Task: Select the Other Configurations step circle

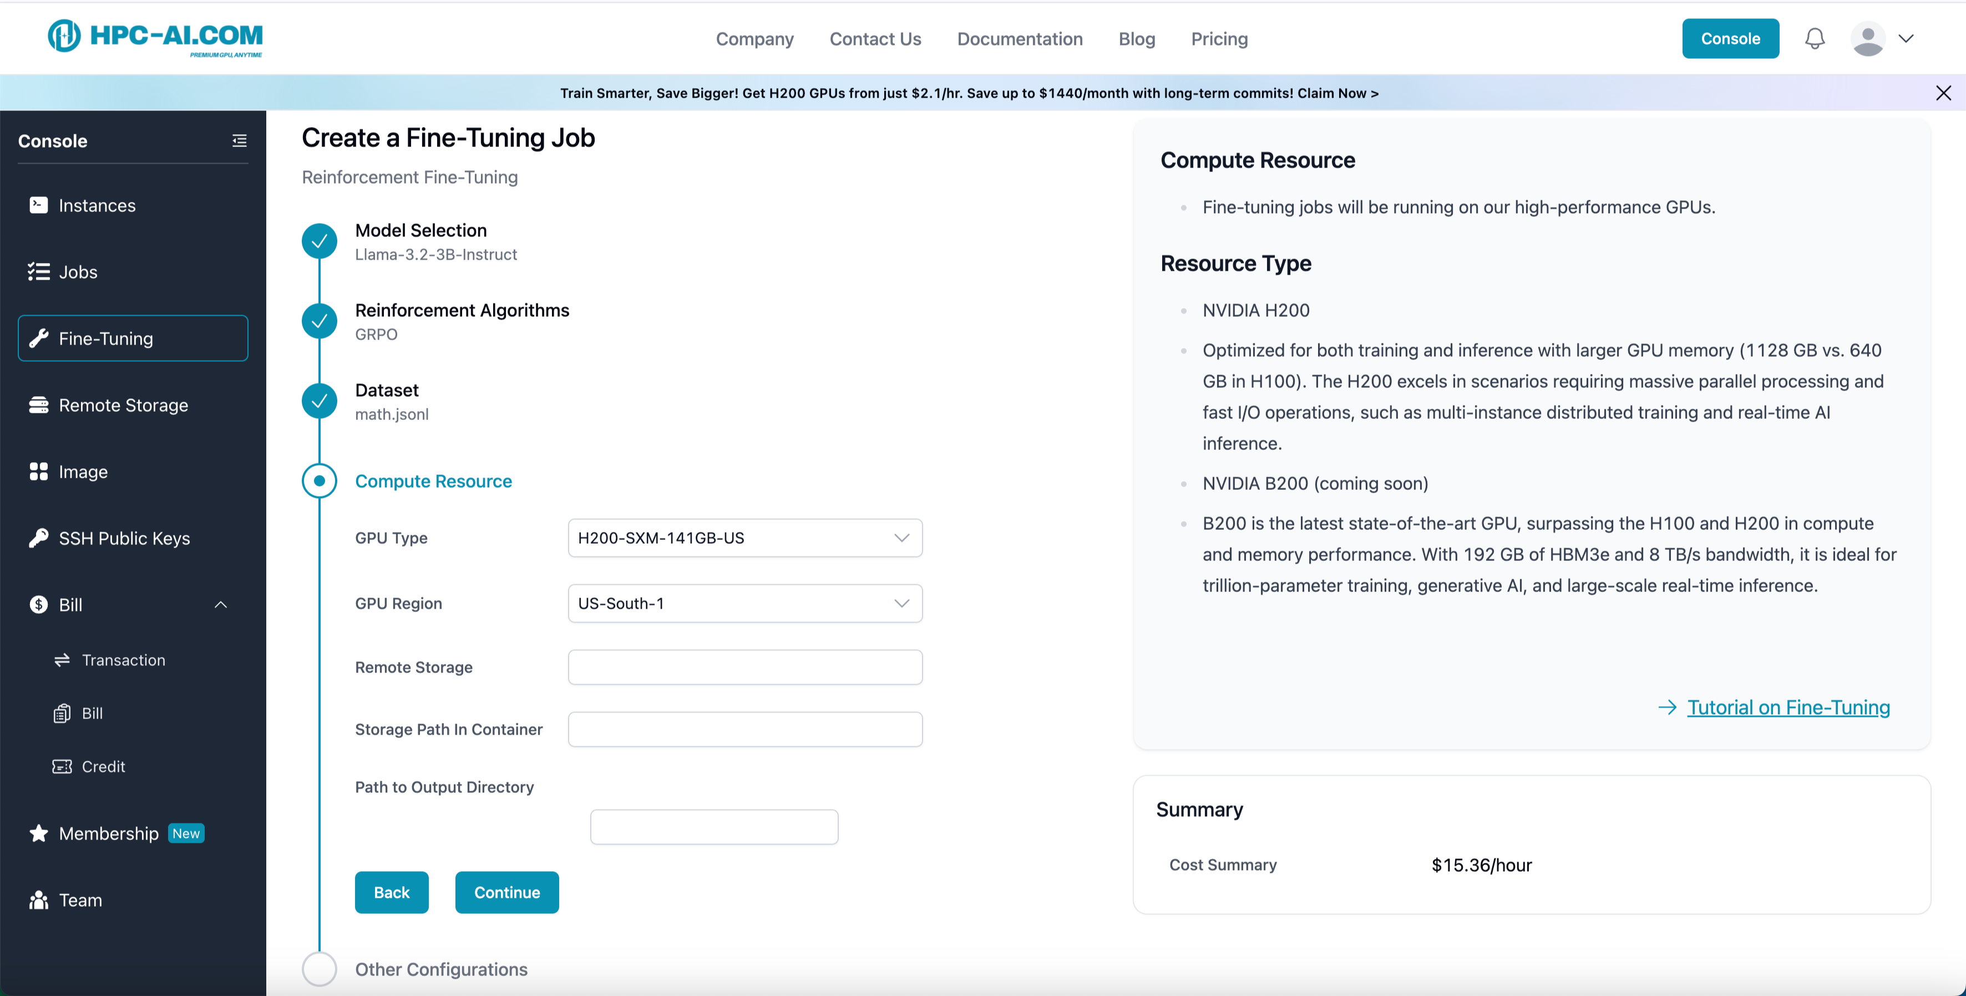Action: [x=319, y=968]
